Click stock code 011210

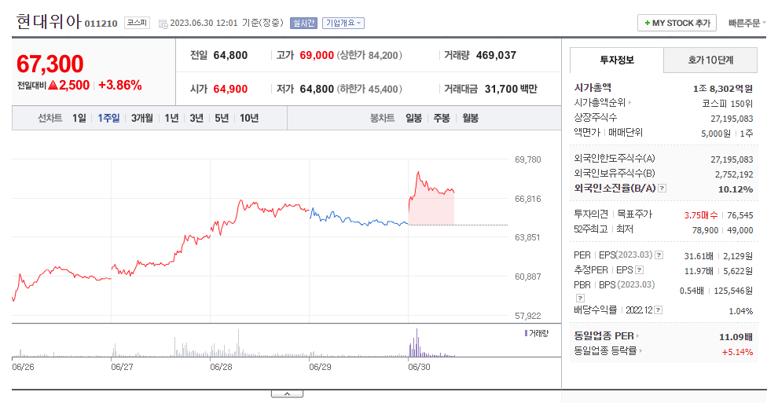(x=101, y=24)
